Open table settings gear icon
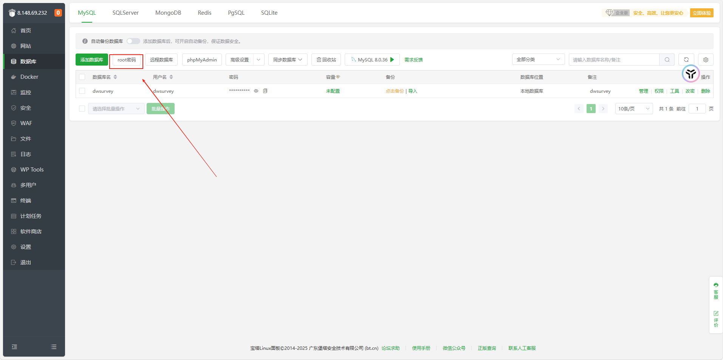Viewport: 723px width, 360px height. [705, 60]
